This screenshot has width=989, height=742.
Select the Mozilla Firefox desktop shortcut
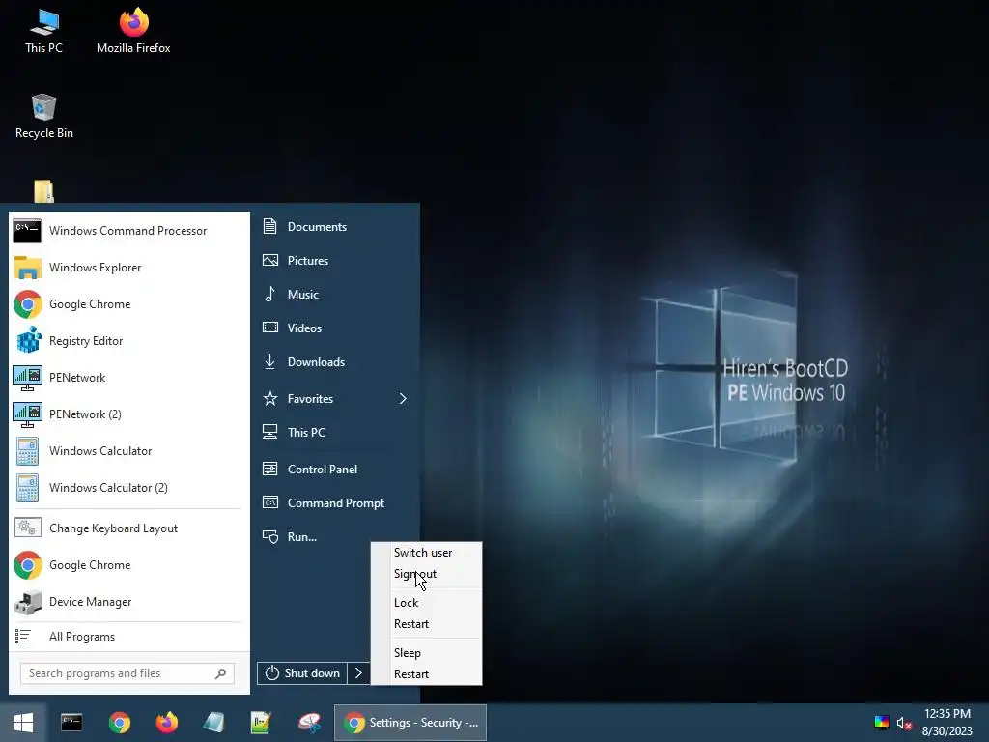[133, 32]
